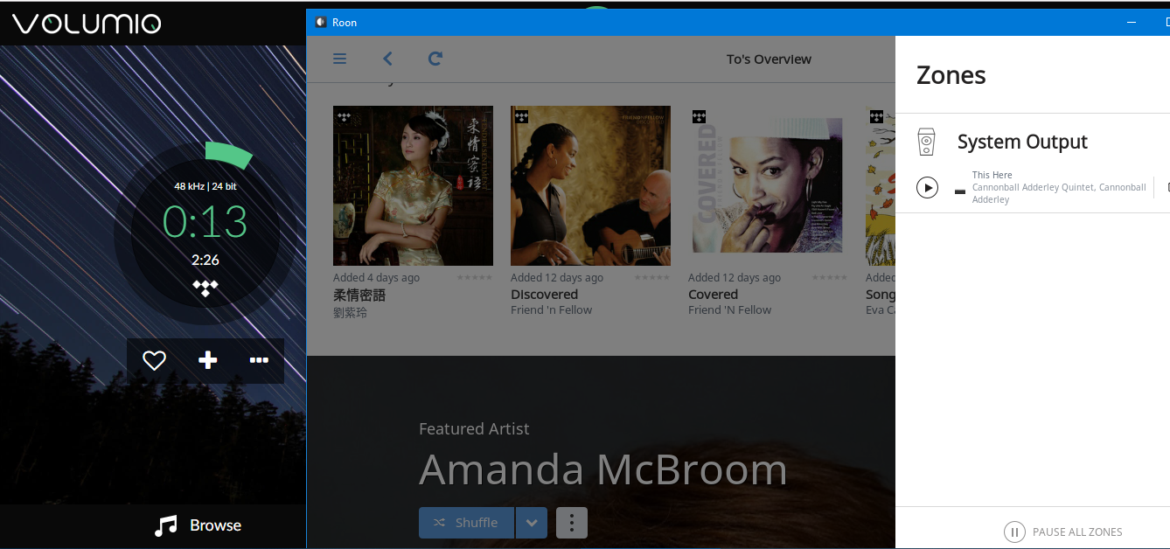
Task: Click "Added 12 days ago" under Discovered cover
Action: click(557, 278)
